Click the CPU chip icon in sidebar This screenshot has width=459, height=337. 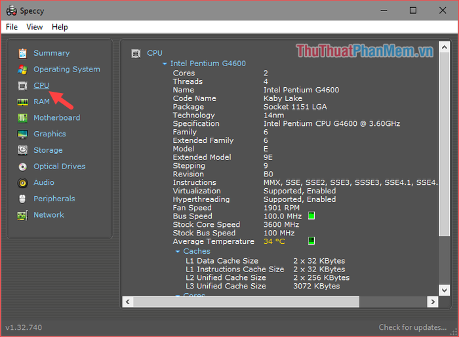[x=22, y=86]
